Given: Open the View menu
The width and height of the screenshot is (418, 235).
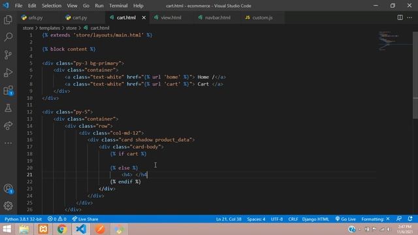Looking at the screenshot, I should [x=72, y=6].
